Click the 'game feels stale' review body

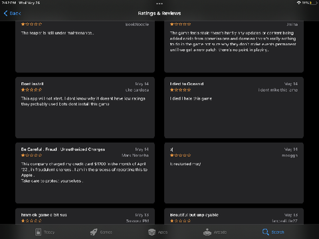point(233,41)
